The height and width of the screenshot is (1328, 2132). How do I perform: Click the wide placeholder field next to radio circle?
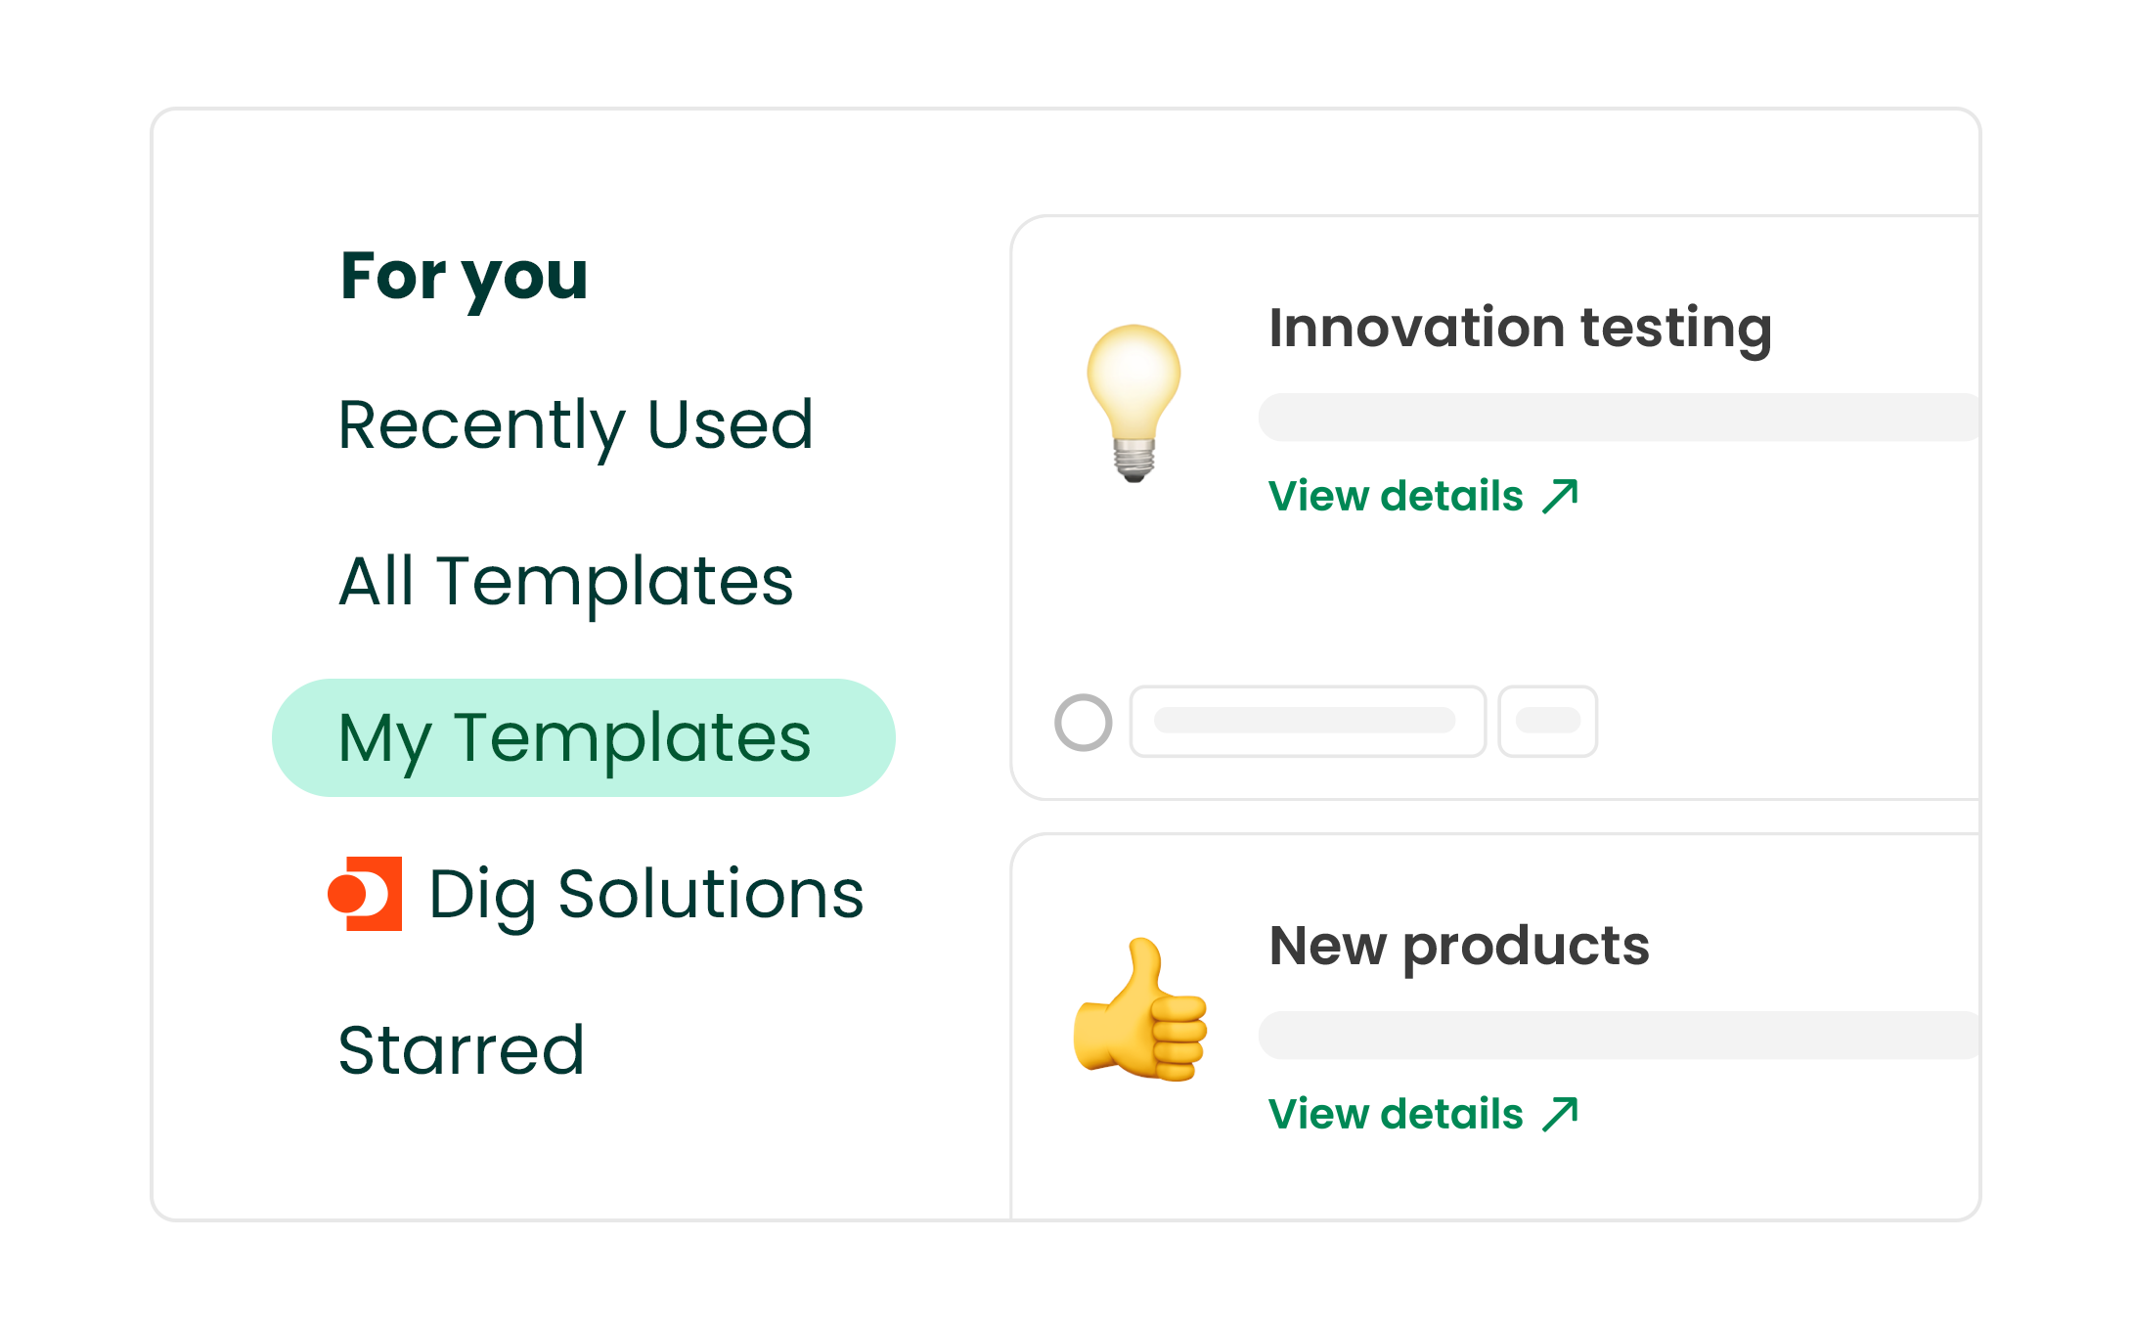click(1307, 722)
